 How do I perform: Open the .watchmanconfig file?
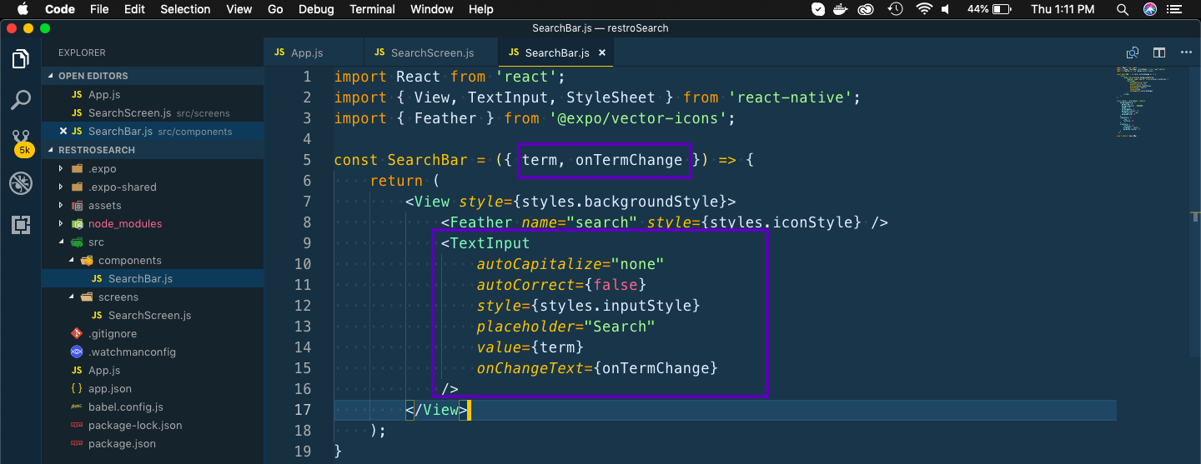click(153, 352)
